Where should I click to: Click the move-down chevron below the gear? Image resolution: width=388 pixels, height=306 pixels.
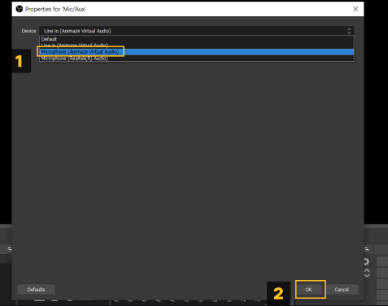pos(367,275)
